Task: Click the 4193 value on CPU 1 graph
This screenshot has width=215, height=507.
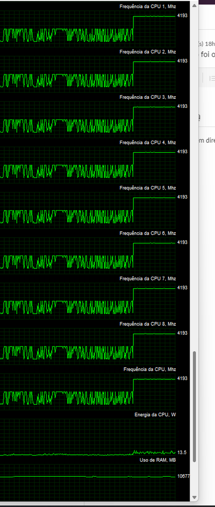Action: point(182,15)
